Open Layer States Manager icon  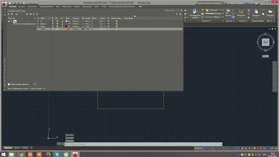click(x=17, y=14)
